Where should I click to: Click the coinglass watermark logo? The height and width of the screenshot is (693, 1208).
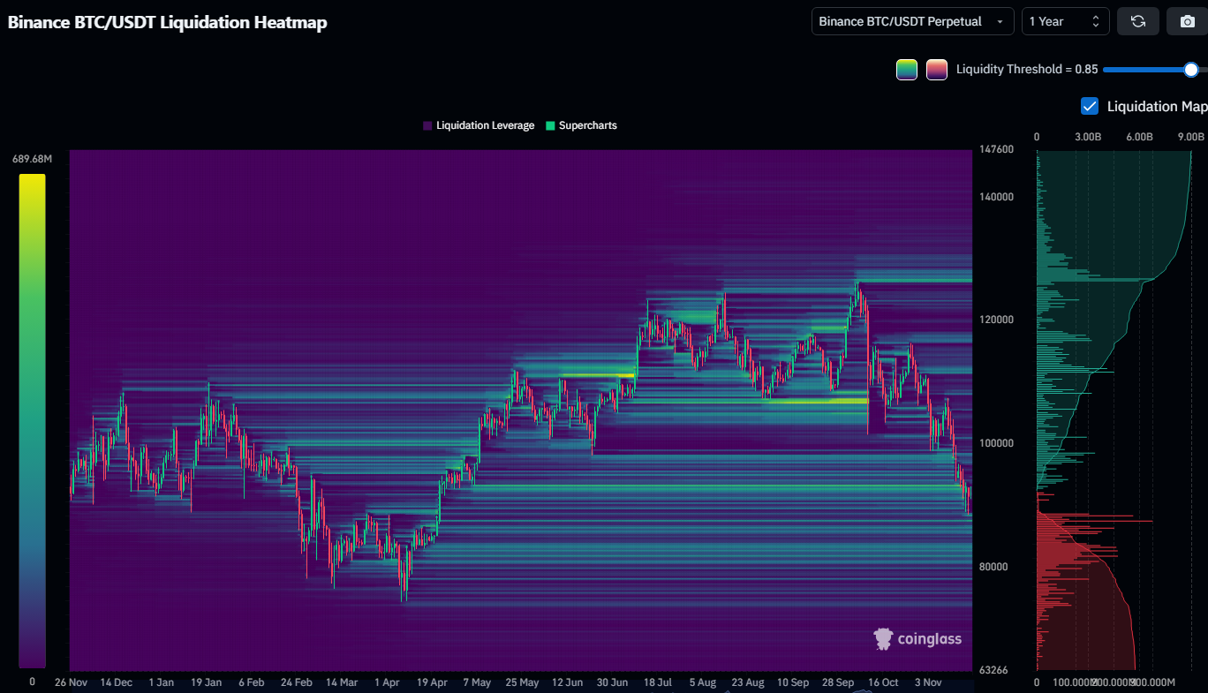tap(917, 639)
